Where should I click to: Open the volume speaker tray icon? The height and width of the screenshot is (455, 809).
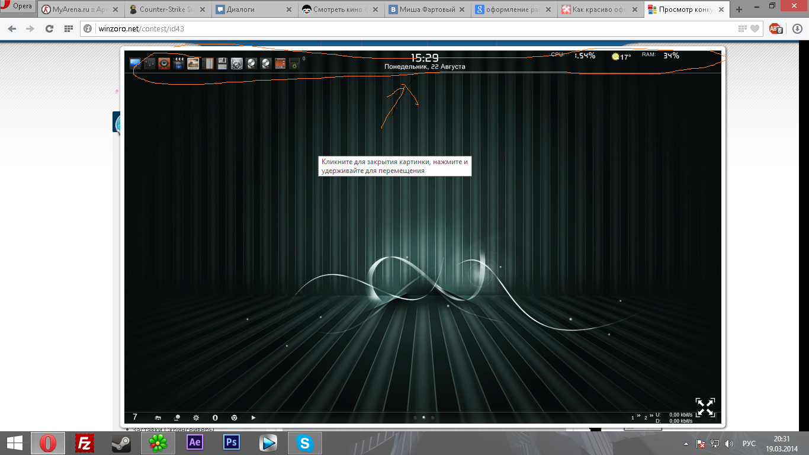pos(728,443)
